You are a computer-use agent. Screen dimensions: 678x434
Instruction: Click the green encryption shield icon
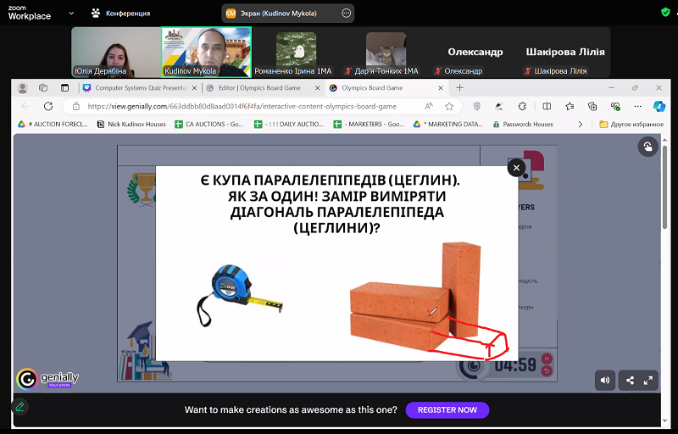665,12
